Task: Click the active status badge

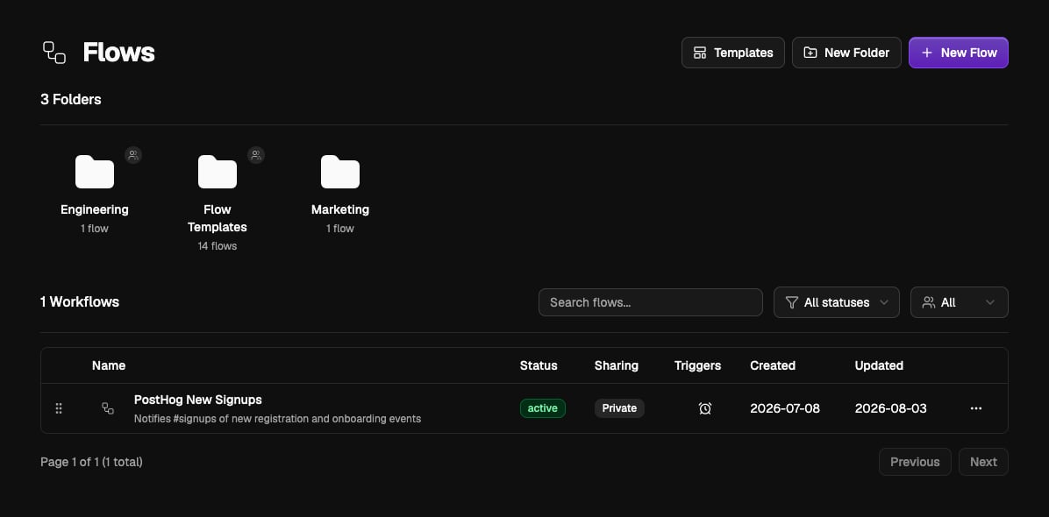Action: (543, 408)
